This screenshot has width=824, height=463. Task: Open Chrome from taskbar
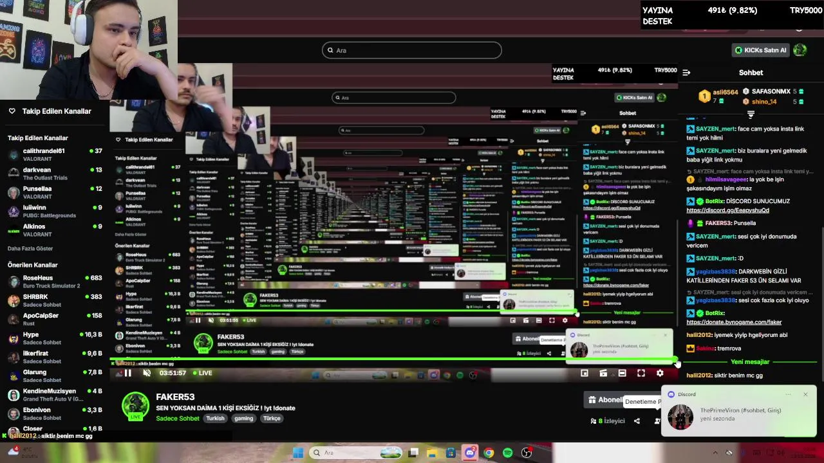pyautogui.click(x=489, y=453)
